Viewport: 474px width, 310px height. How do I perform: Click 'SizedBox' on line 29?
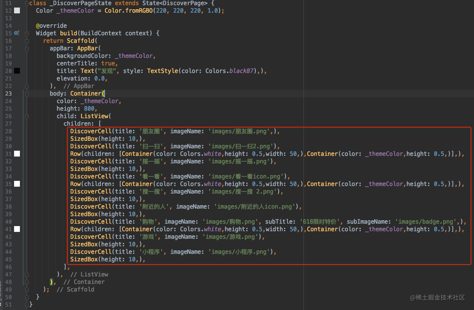point(84,139)
